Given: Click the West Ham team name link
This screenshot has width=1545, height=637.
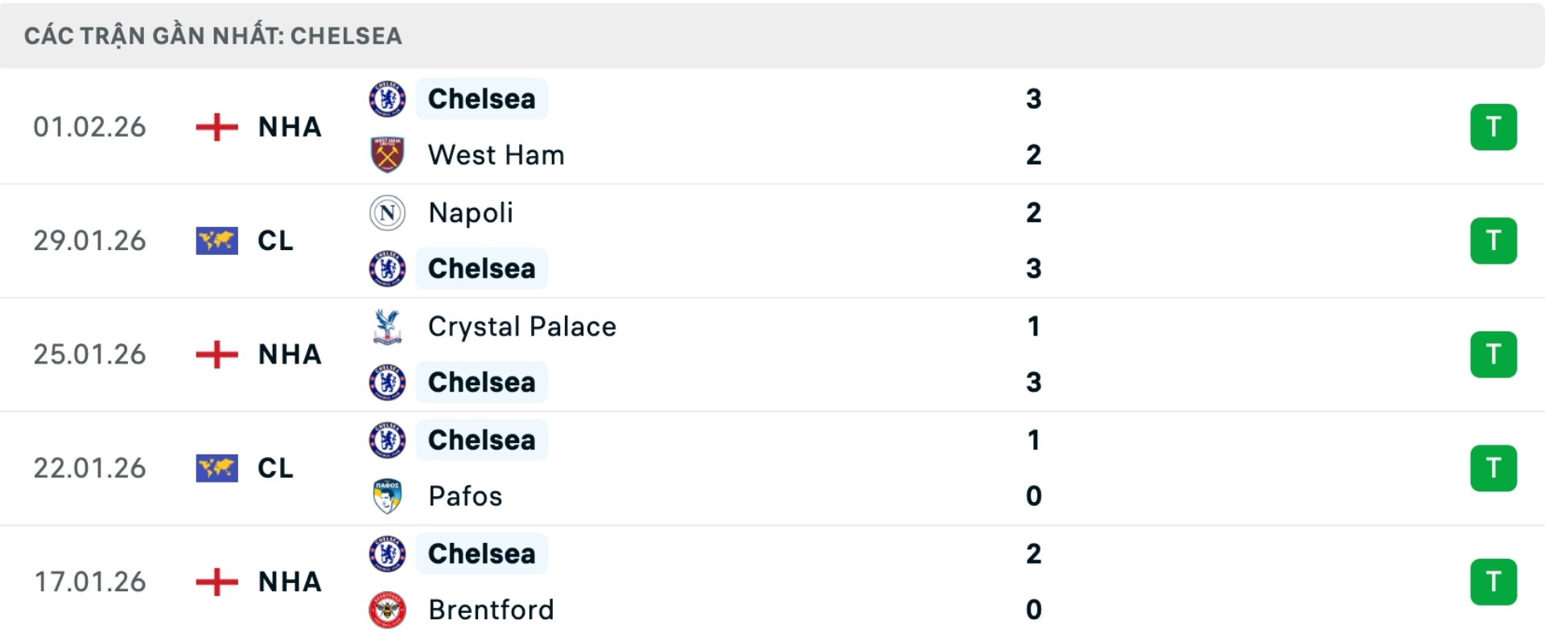Looking at the screenshot, I should tap(496, 154).
